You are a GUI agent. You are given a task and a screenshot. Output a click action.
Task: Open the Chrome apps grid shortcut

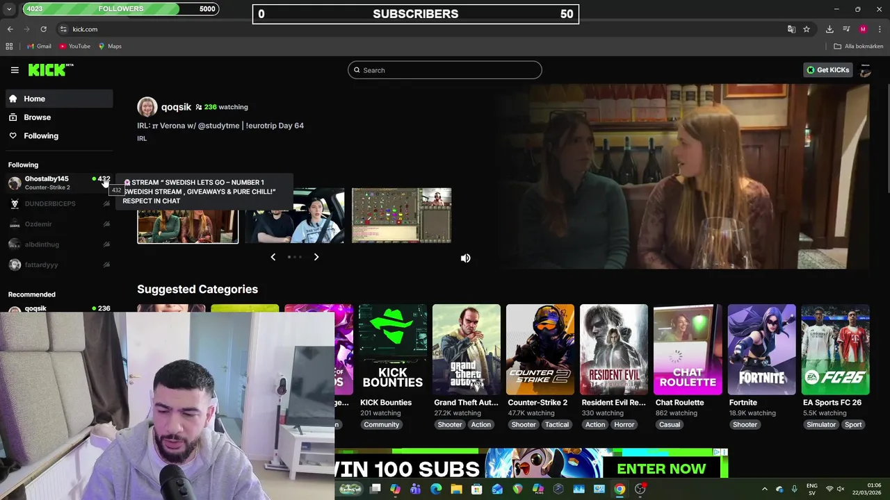pyautogui.click(x=9, y=47)
